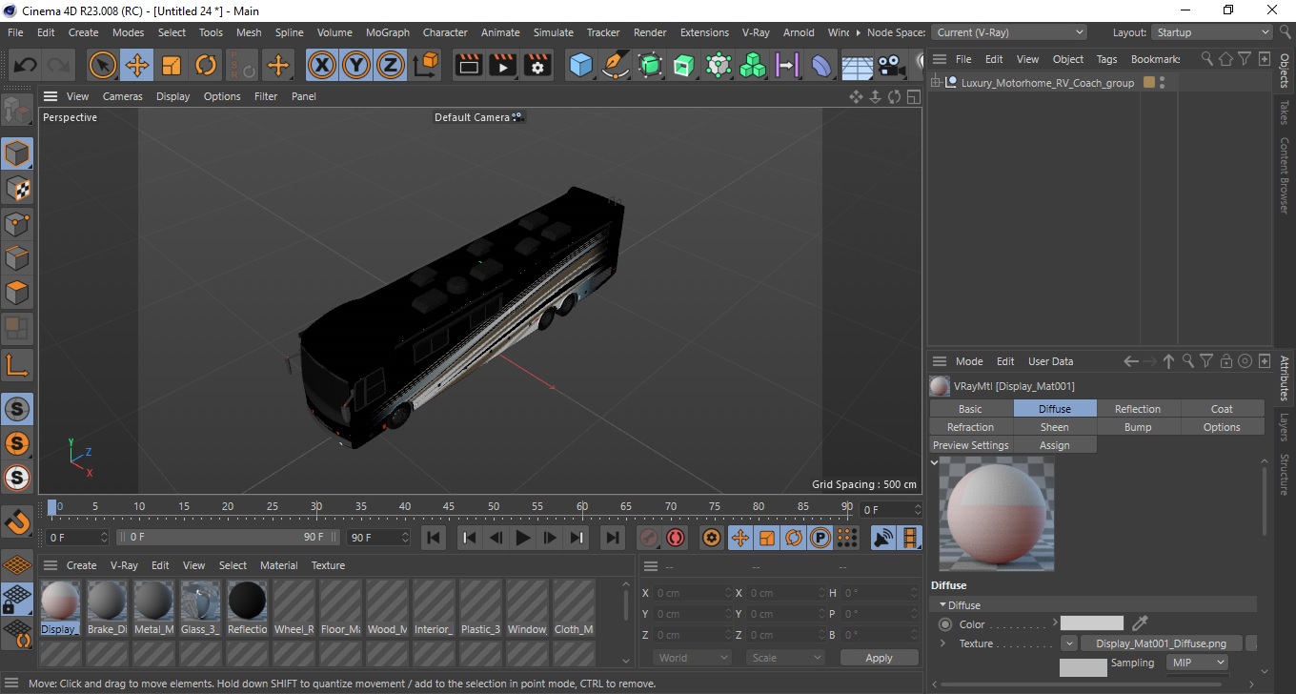This screenshot has height=694, width=1296.
Task: Open the MoGraph Cloner icon
Action: pos(753,66)
